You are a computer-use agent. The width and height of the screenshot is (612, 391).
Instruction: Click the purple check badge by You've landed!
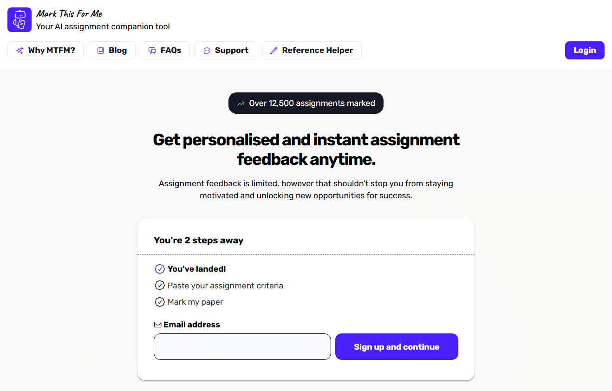[160, 269]
